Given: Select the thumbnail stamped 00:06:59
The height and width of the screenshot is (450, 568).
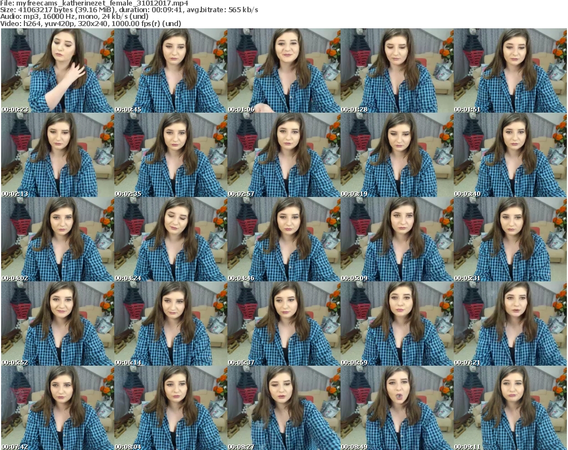Looking at the screenshot, I should click(x=397, y=323).
